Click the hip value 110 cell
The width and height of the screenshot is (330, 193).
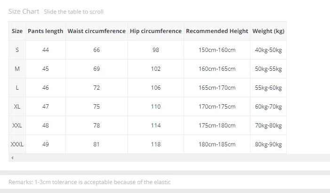pos(156,107)
